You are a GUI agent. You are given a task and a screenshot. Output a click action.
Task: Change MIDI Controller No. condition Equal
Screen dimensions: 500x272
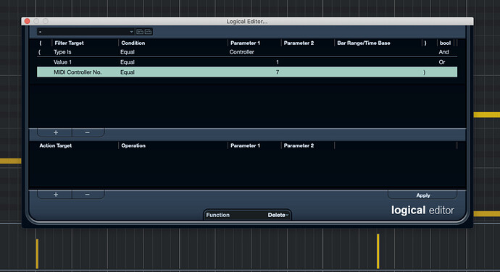click(x=128, y=72)
